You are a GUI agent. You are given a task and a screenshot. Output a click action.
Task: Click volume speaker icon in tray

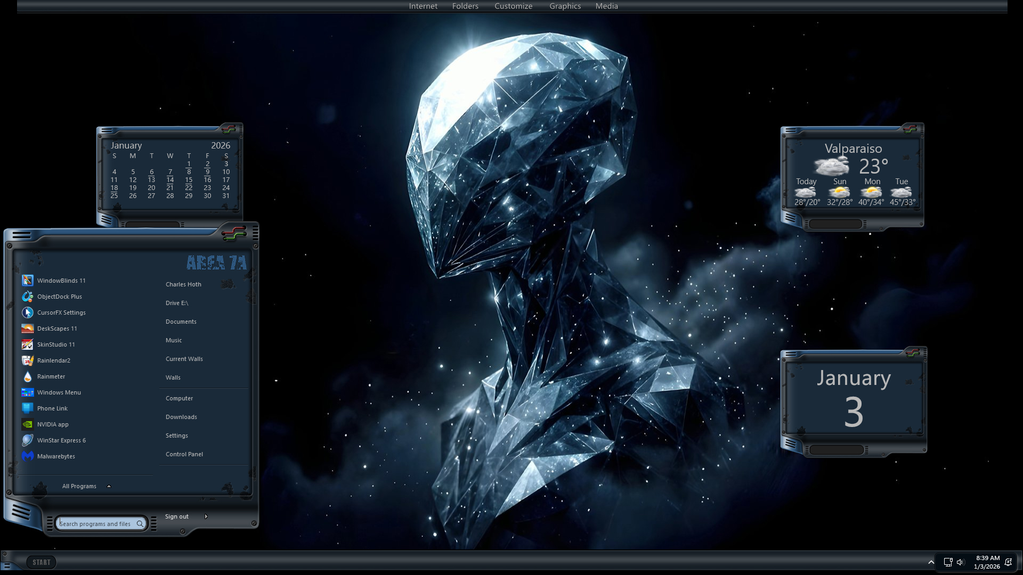click(960, 562)
